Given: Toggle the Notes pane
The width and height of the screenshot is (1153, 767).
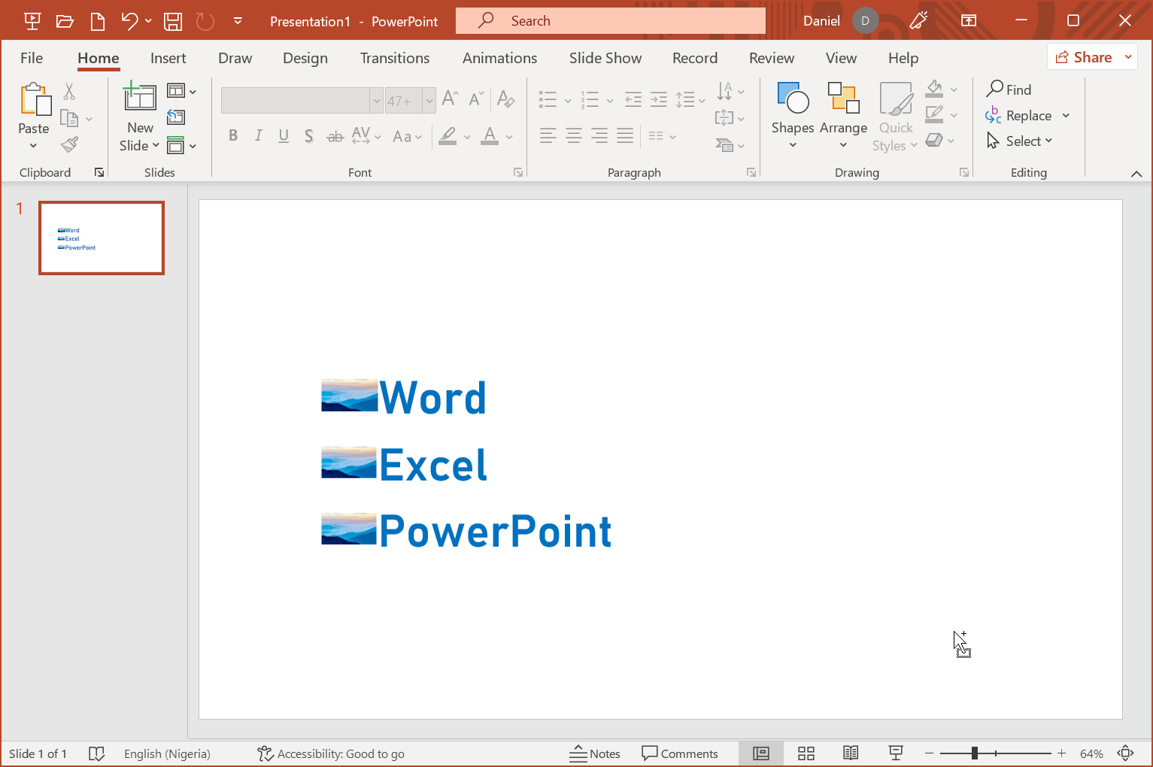Looking at the screenshot, I should pyautogui.click(x=595, y=753).
